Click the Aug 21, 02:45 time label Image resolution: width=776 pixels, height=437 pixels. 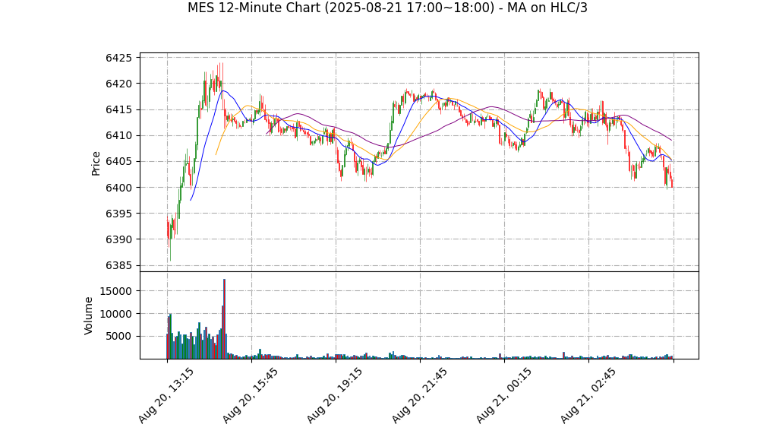click(588, 395)
